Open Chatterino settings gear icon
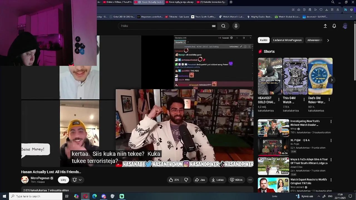Viewport: 356px width, 200px height. pyautogui.click(x=231, y=38)
